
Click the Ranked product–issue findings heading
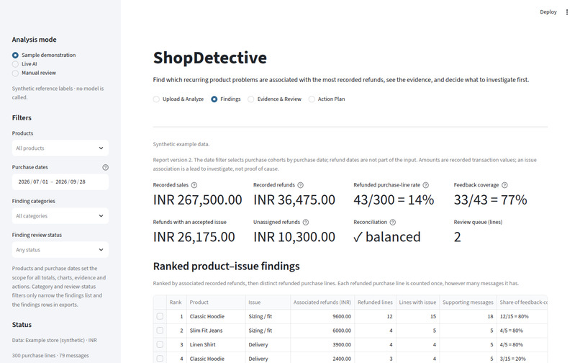click(227, 266)
